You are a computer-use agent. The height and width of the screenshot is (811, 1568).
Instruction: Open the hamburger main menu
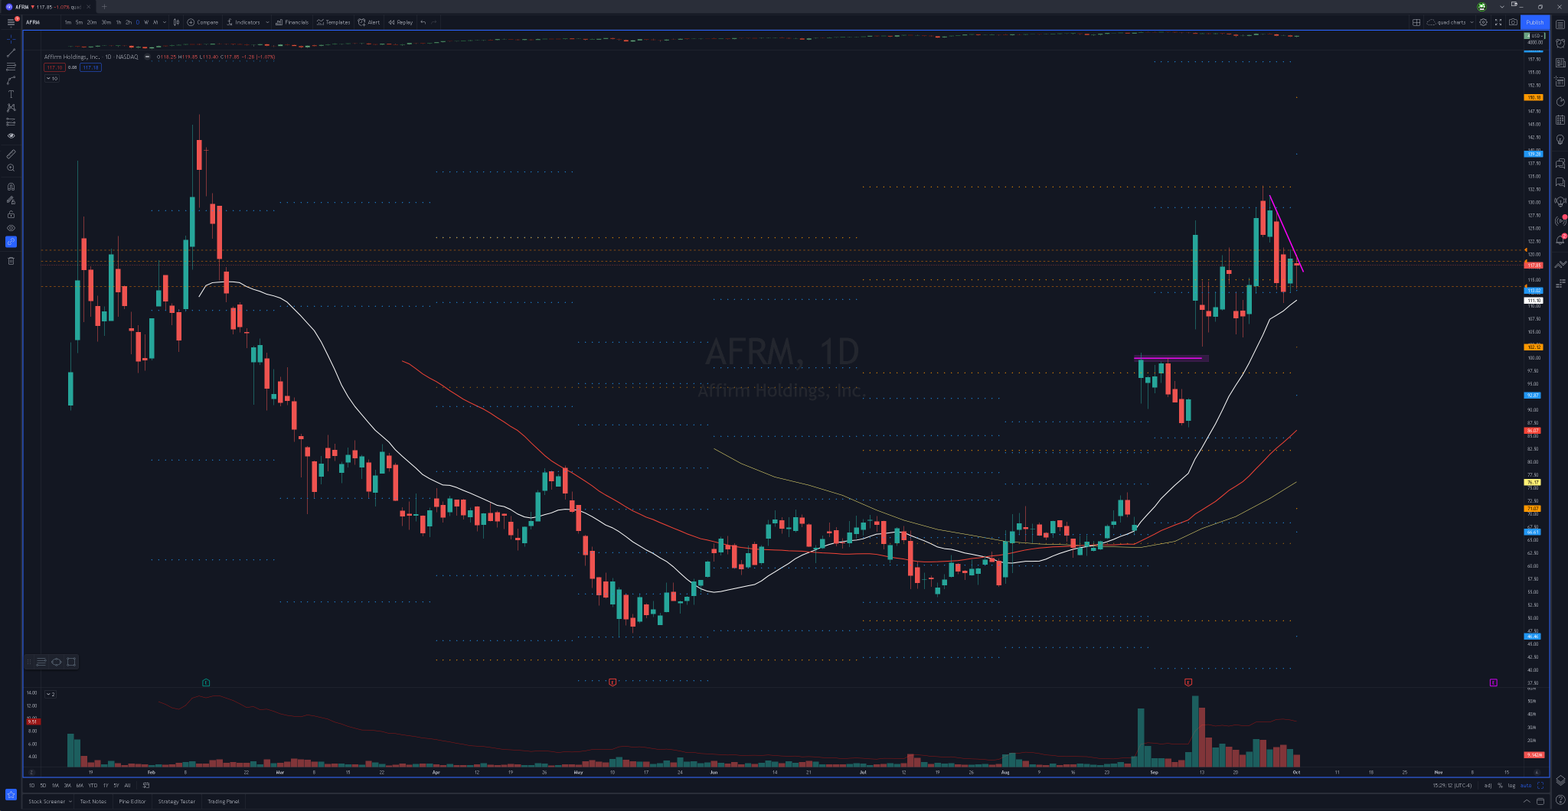click(x=11, y=22)
